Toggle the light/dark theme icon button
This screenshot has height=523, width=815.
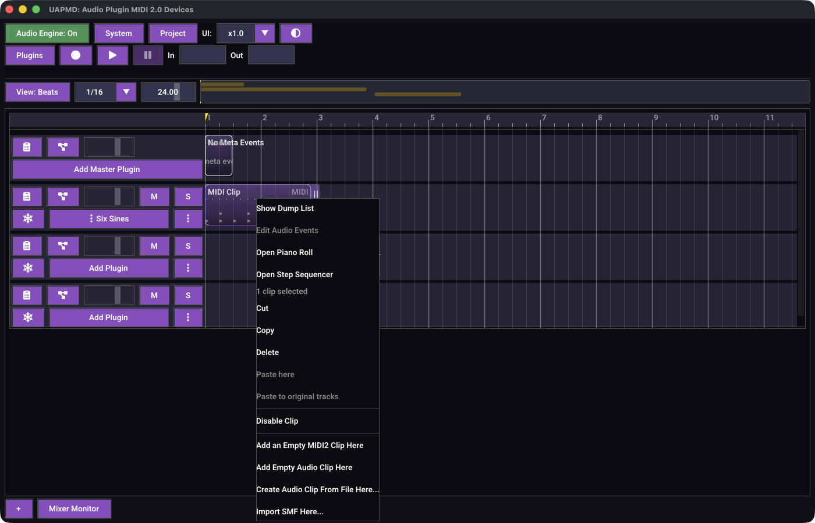[x=296, y=33]
